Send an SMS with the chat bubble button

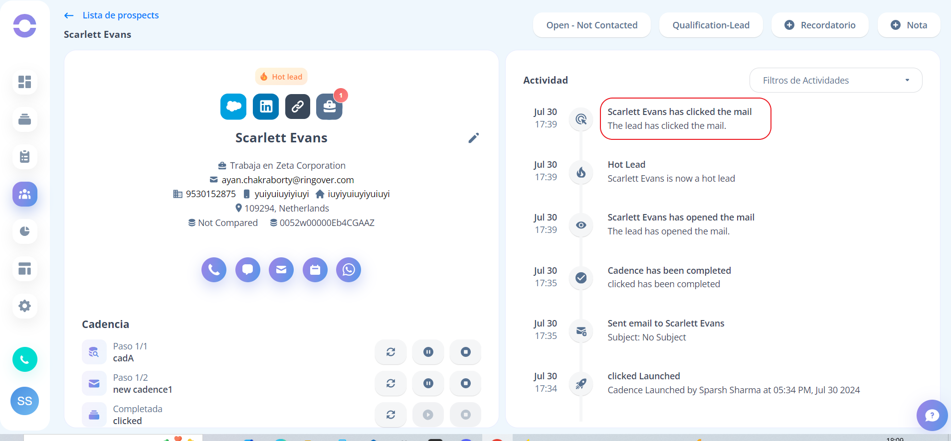(x=248, y=270)
